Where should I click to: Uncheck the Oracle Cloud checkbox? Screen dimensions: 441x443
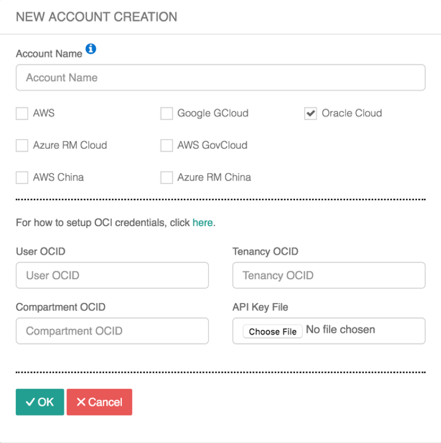coord(310,113)
